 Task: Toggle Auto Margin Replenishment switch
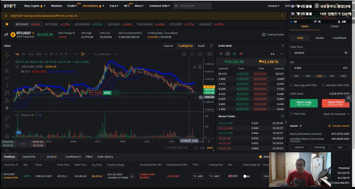pyautogui.click(x=246, y=176)
